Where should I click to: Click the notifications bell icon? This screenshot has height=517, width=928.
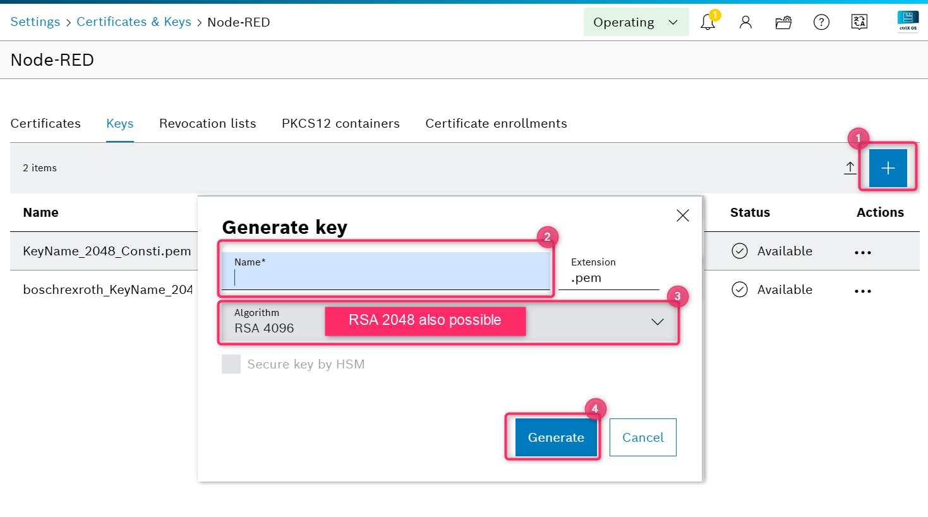708,23
